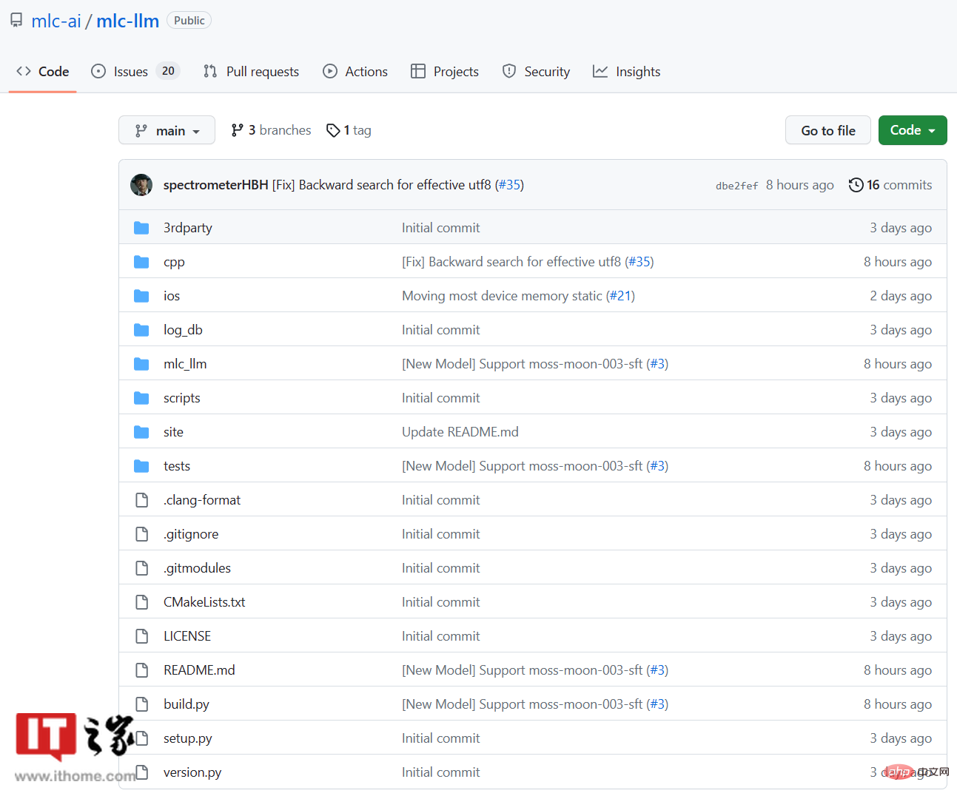Screen dimensions: 957x796
Task: Open the LICENSE file
Action: click(187, 636)
